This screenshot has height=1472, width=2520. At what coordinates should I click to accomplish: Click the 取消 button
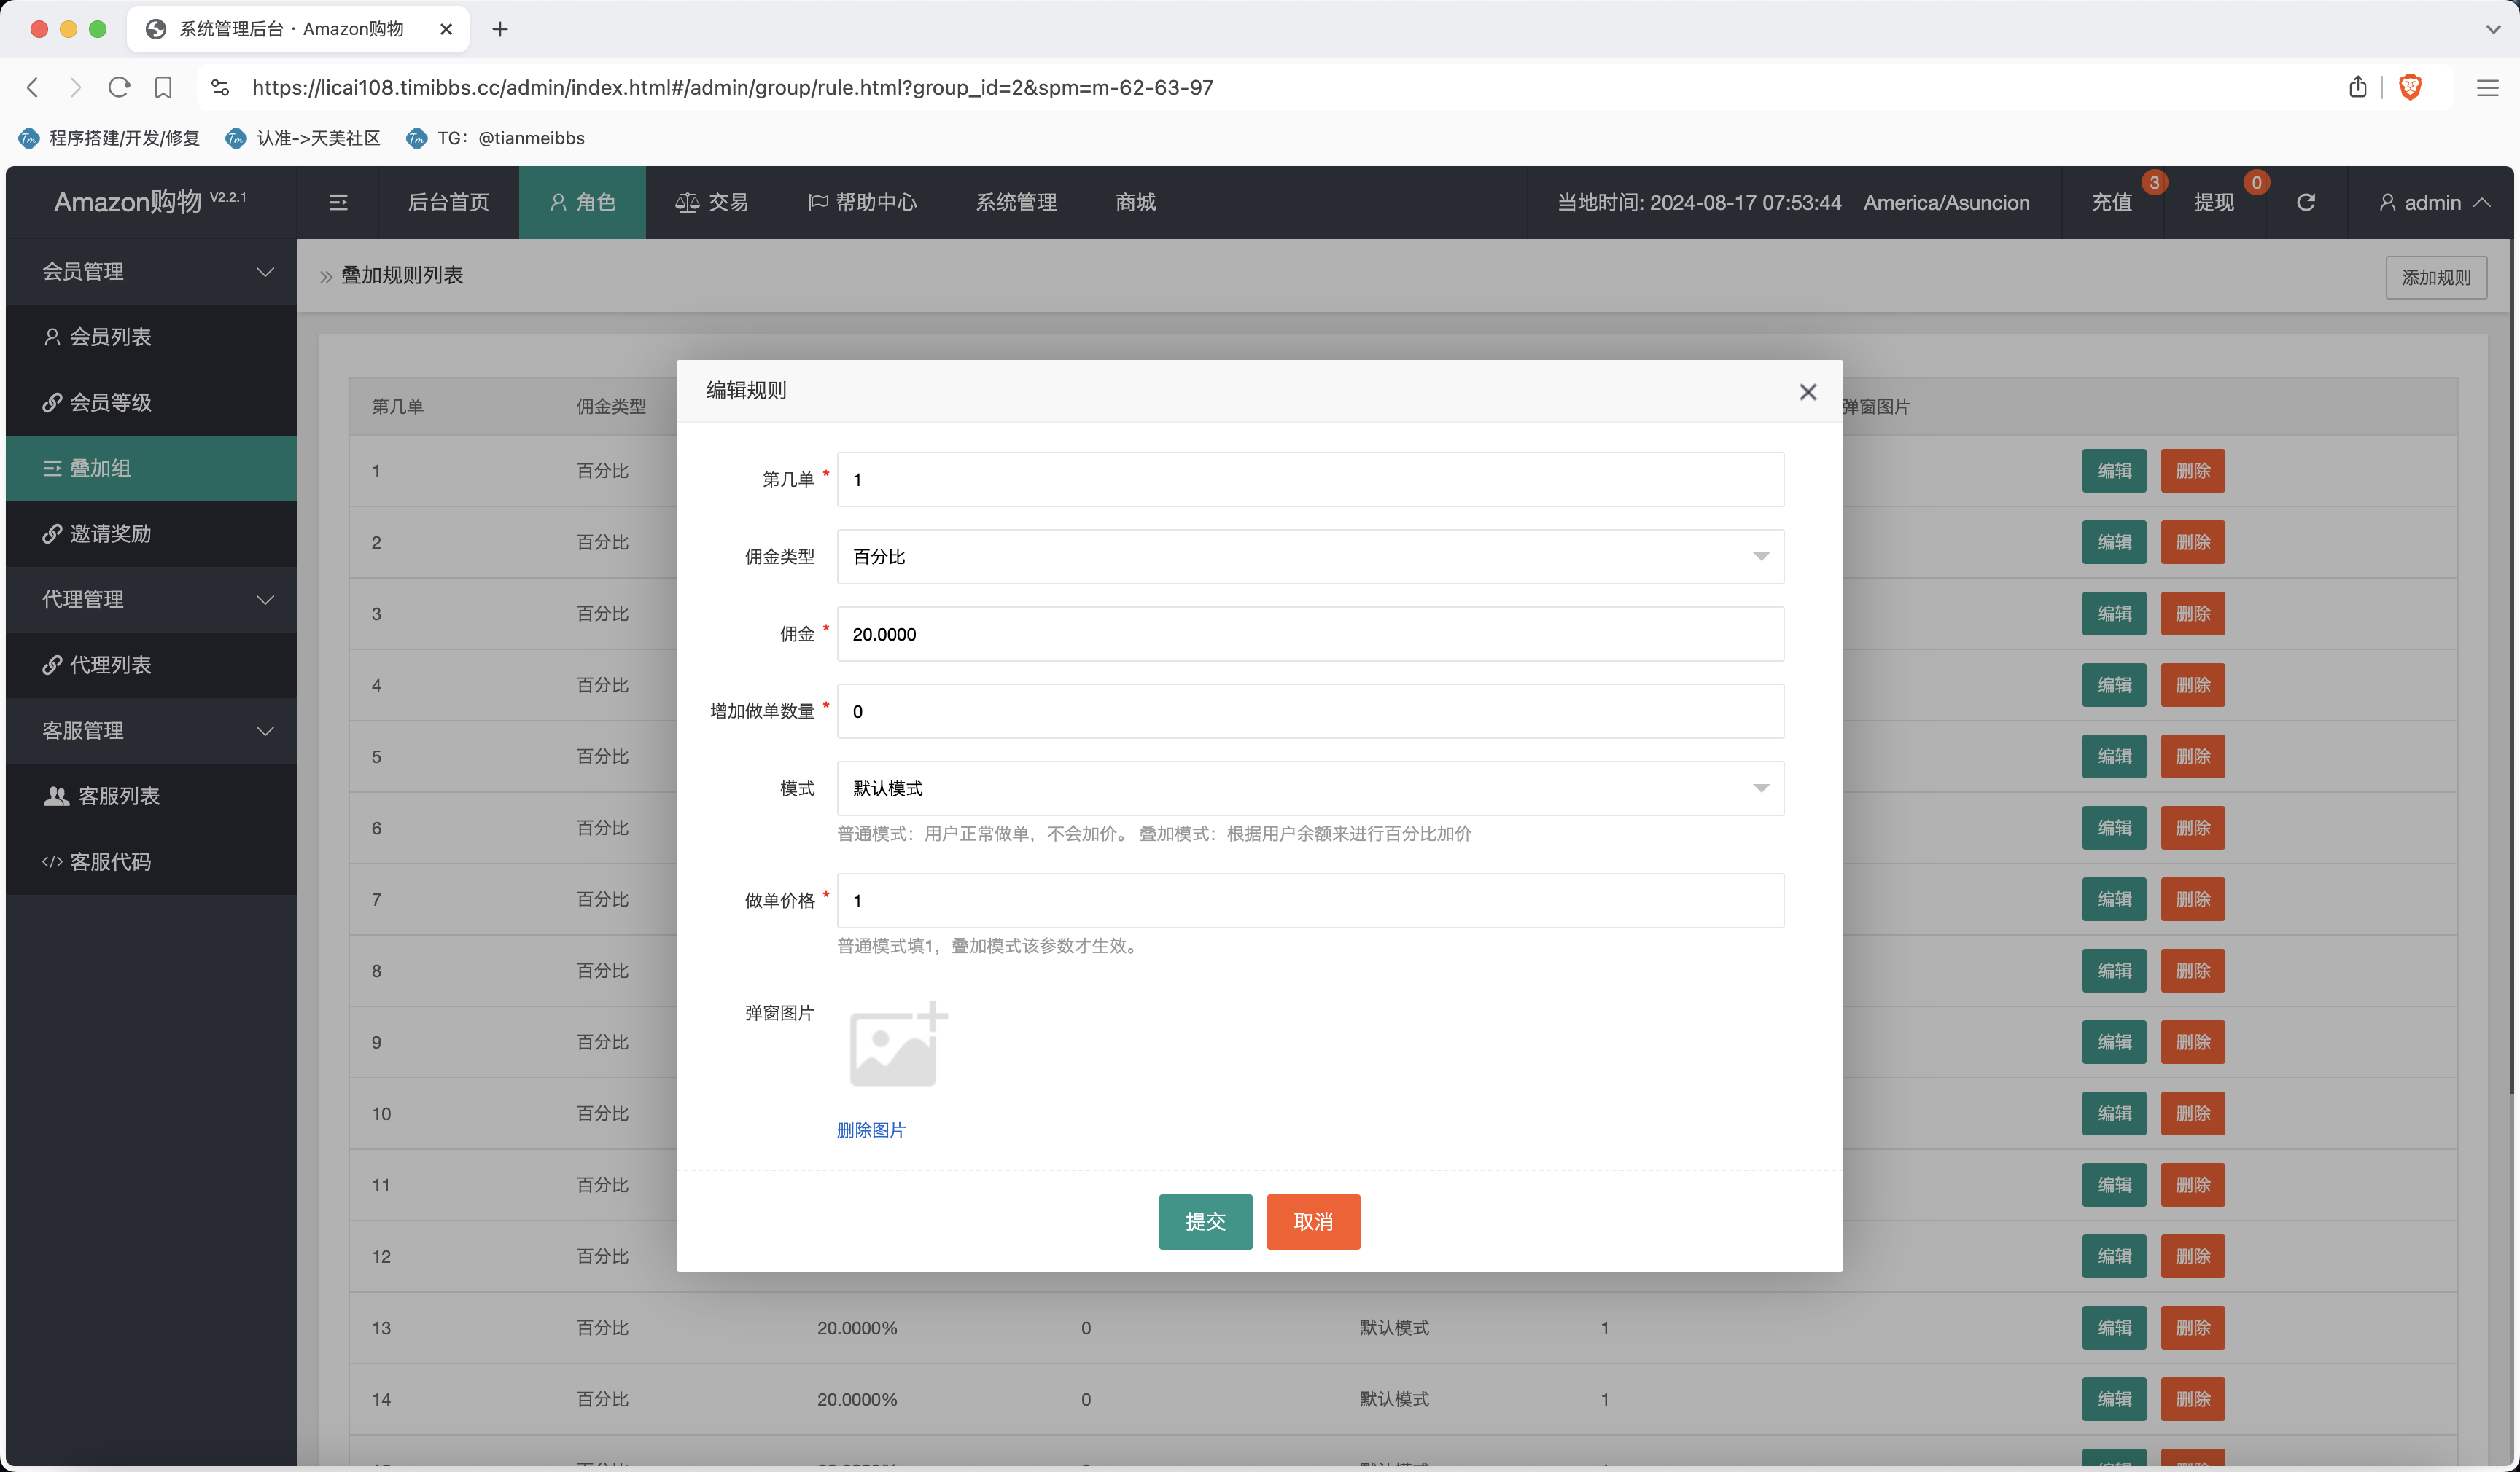[1313, 1221]
